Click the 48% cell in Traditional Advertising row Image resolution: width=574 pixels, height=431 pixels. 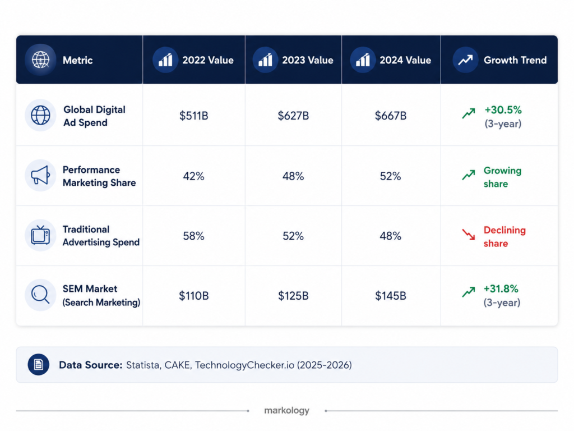(x=391, y=236)
